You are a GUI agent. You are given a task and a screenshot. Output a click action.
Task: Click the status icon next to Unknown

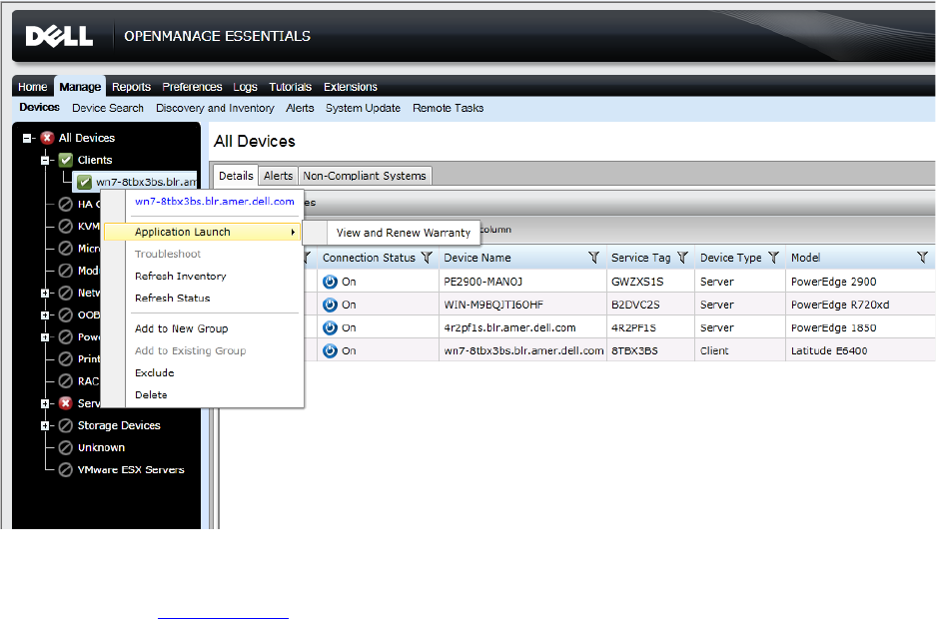click(66, 447)
